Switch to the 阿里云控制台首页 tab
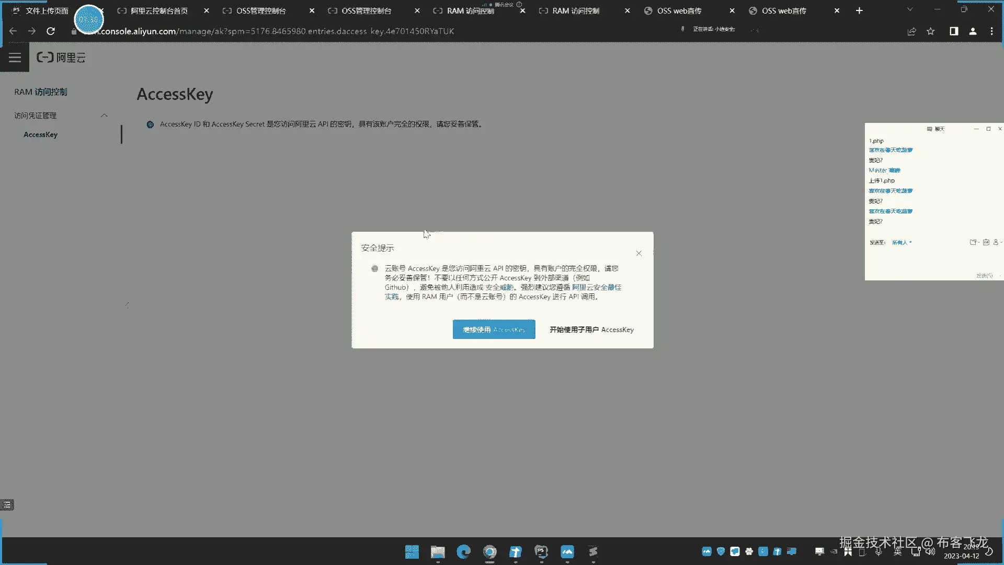 coord(159,10)
